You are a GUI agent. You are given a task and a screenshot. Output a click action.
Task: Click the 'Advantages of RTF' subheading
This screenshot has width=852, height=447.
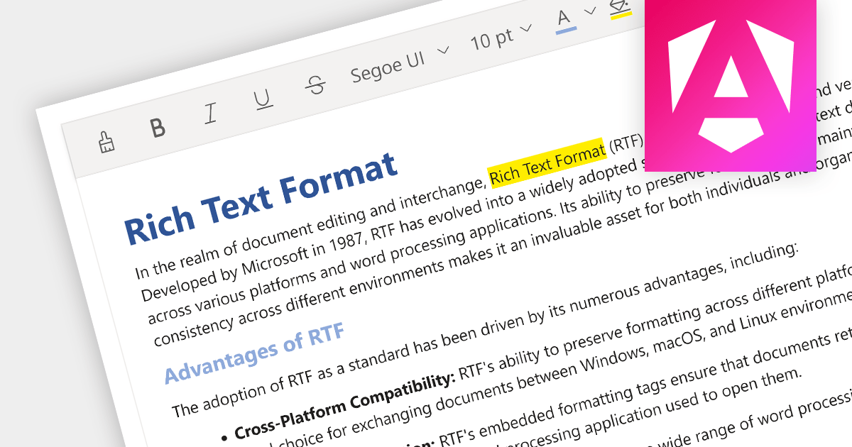click(254, 352)
